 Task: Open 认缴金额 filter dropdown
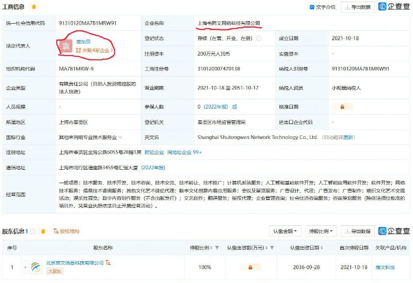285,231
